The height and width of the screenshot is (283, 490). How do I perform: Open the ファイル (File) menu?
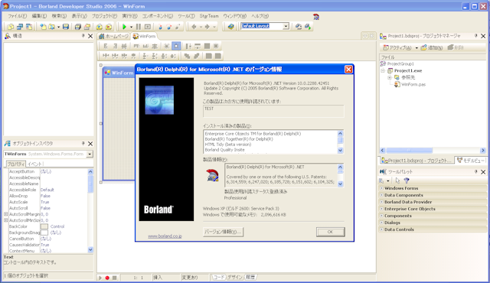pos(18,16)
